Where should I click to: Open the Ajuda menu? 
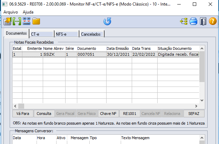(28, 12)
